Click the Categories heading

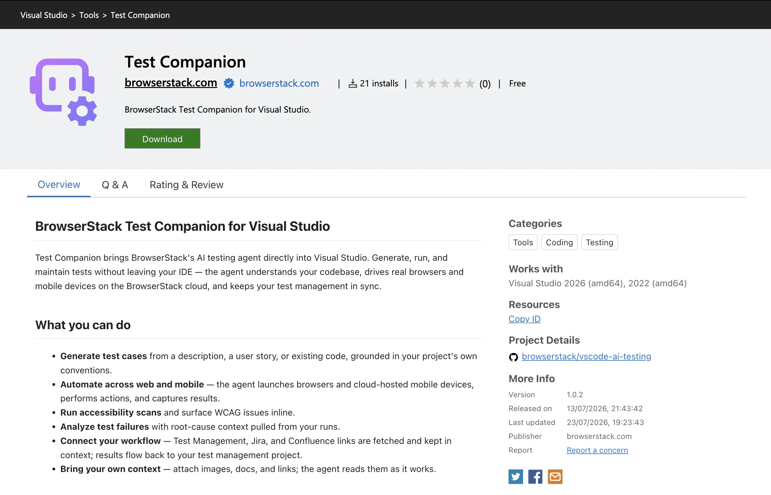pos(535,224)
